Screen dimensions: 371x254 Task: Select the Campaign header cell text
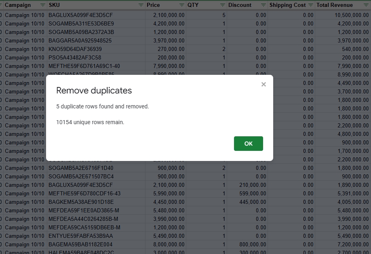click(x=18, y=5)
